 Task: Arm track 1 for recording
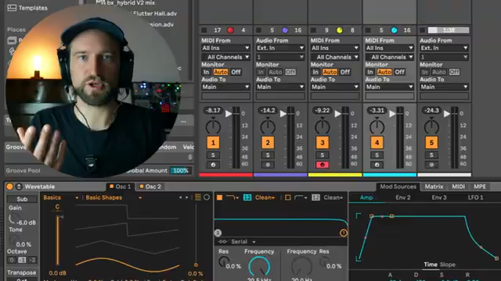tap(213, 165)
